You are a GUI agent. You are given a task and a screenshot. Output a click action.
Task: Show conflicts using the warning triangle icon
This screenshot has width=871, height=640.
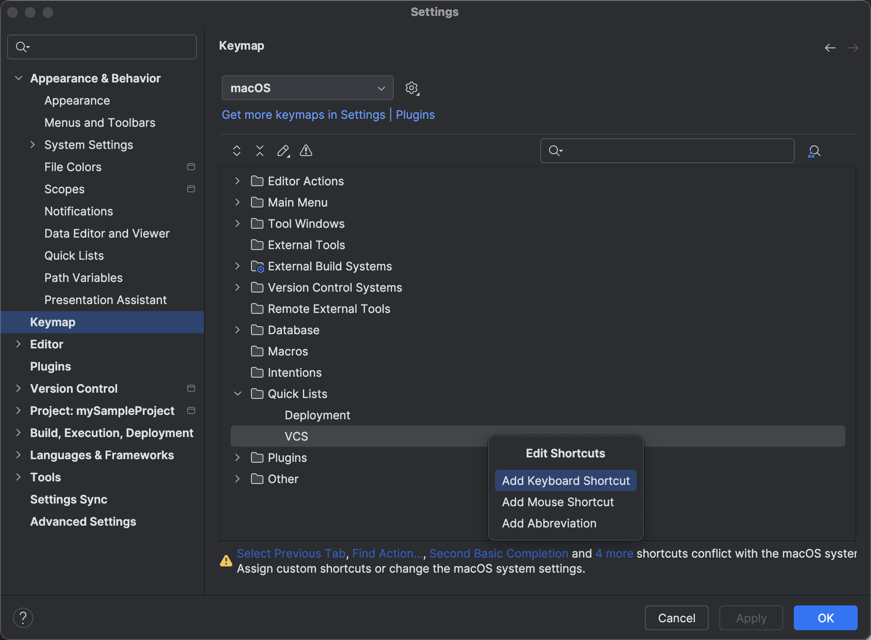click(x=306, y=151)
